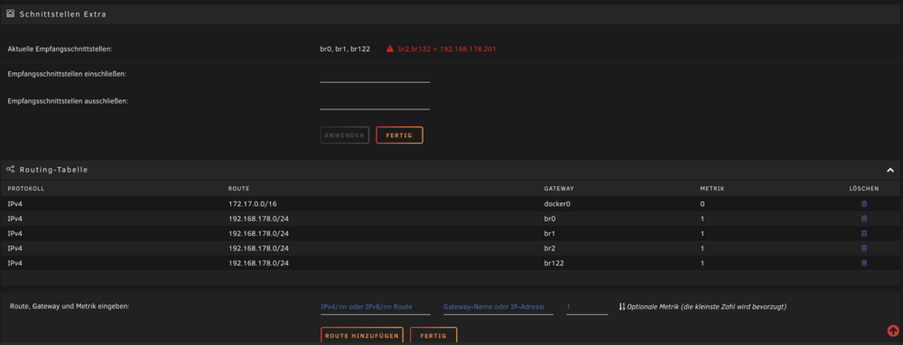
Task: Focus the Empfangsschnittstellen ausschließen input field
Action: click(375, 103)
